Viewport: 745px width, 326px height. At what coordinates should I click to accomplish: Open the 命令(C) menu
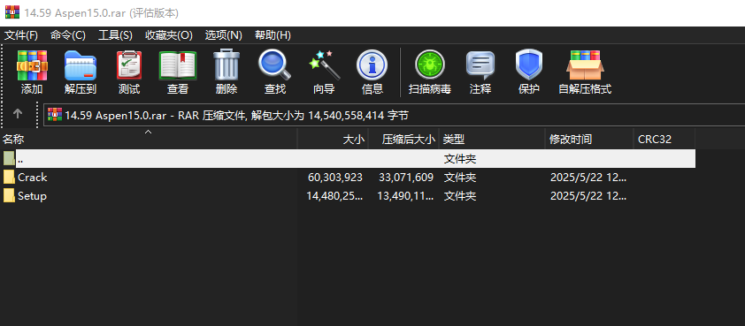[x=68, y=35]
